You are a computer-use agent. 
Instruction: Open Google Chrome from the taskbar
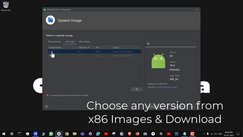pyautogui.click(x=67, y=134)
